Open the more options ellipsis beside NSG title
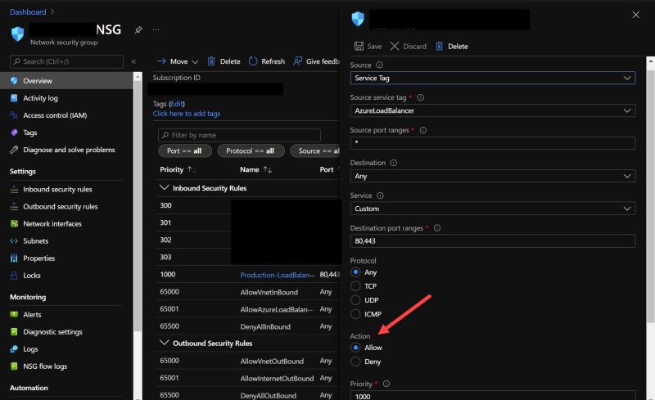The width and height of the screenshot is (655, 400). (156, 29)
